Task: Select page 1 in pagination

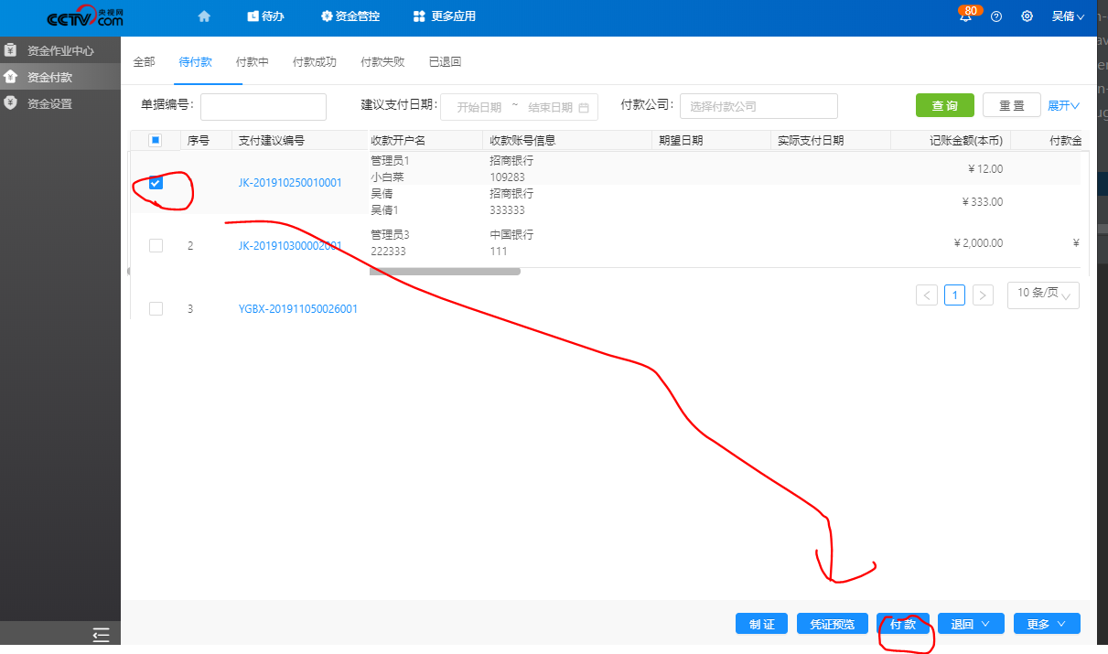Action: [955, 295]
